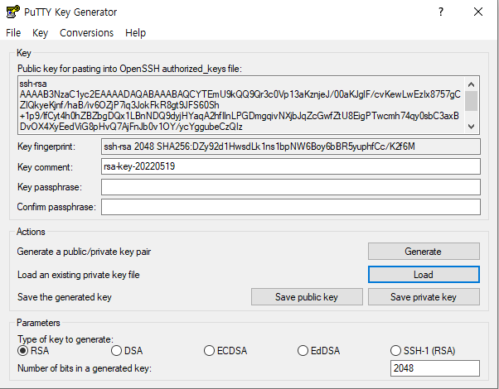Screen dimensions: 499x389
Task: Click 'Generate a public/private key pair' text
Action: [x=84, y=252]
